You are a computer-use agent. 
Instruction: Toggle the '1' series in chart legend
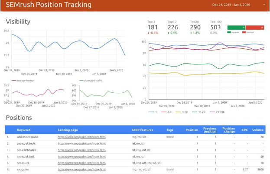(153, 112)
